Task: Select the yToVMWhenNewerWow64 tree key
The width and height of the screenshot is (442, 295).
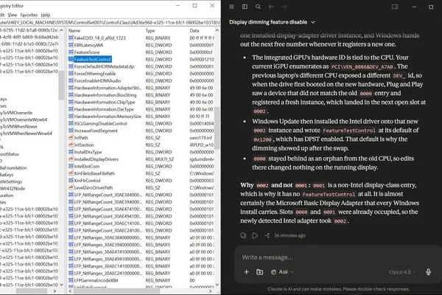Action: (26, 133)
